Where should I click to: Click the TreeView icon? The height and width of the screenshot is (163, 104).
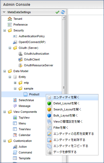[15, 129]
